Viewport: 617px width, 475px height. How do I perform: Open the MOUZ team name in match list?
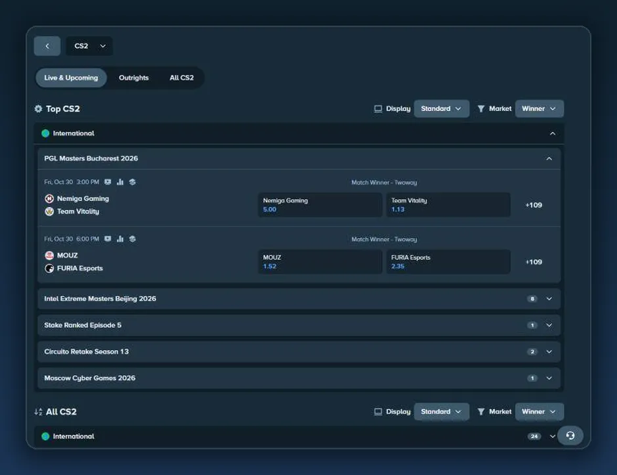68,255
